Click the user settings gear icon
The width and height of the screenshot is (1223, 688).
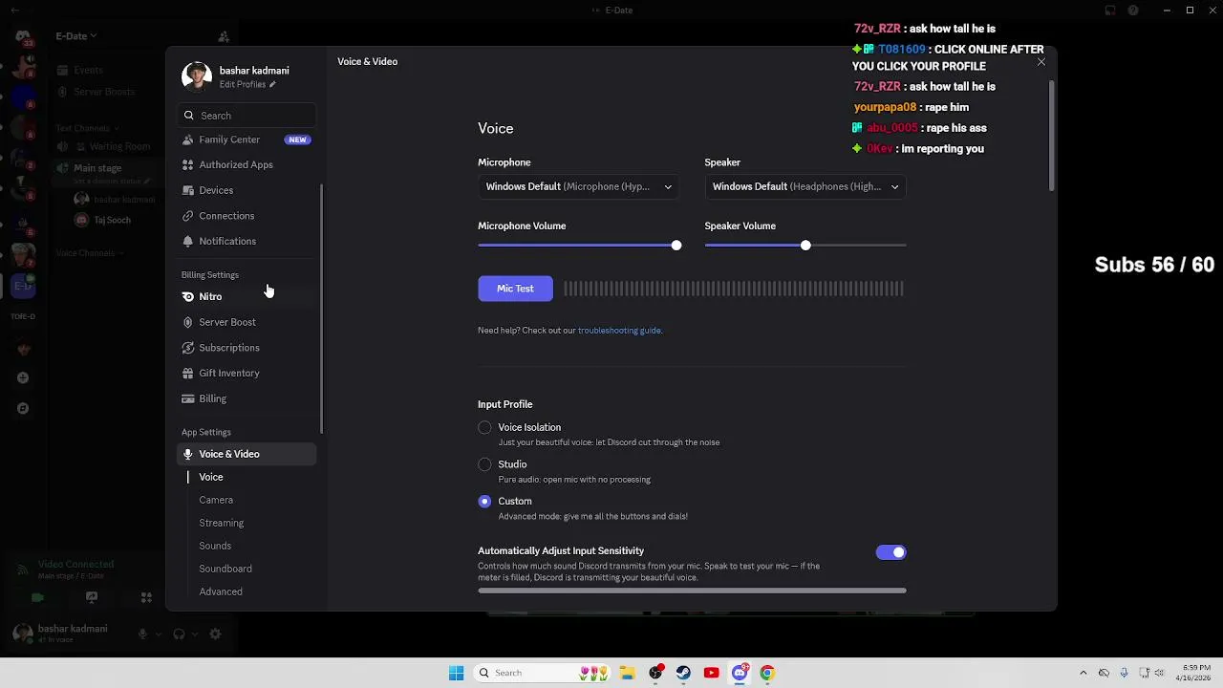[215, 634]
